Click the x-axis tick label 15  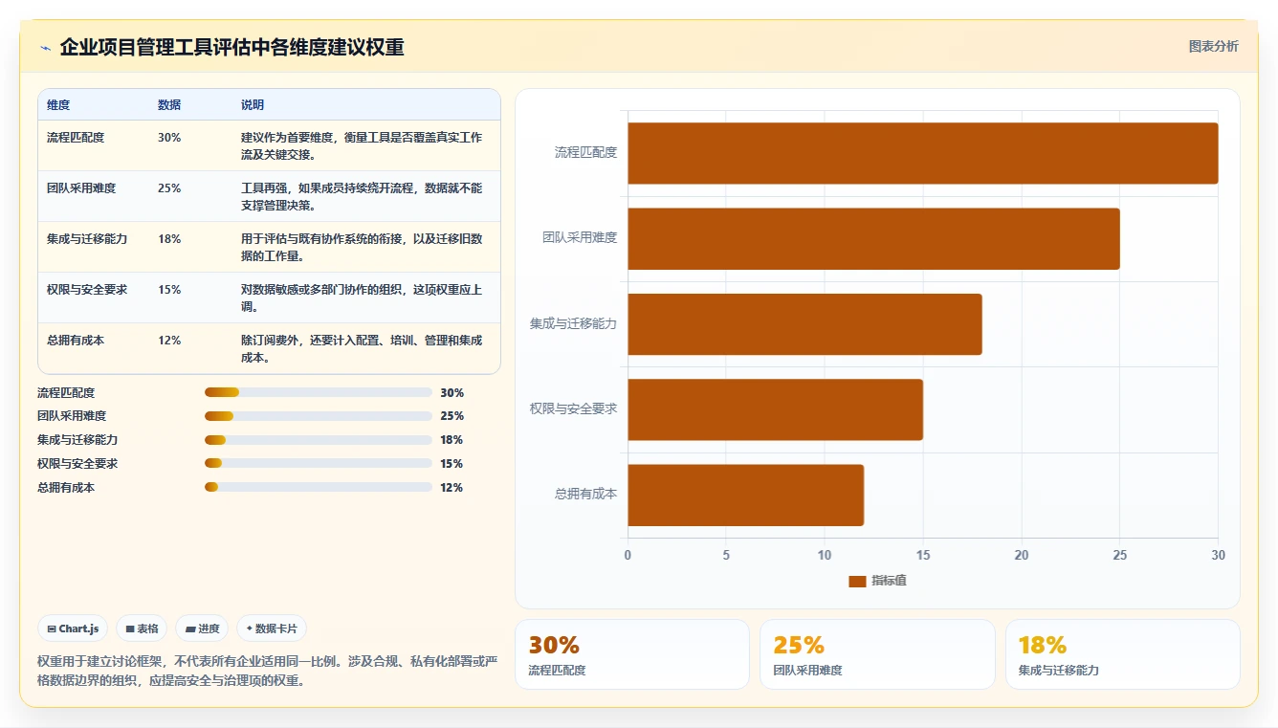point(922,555)
